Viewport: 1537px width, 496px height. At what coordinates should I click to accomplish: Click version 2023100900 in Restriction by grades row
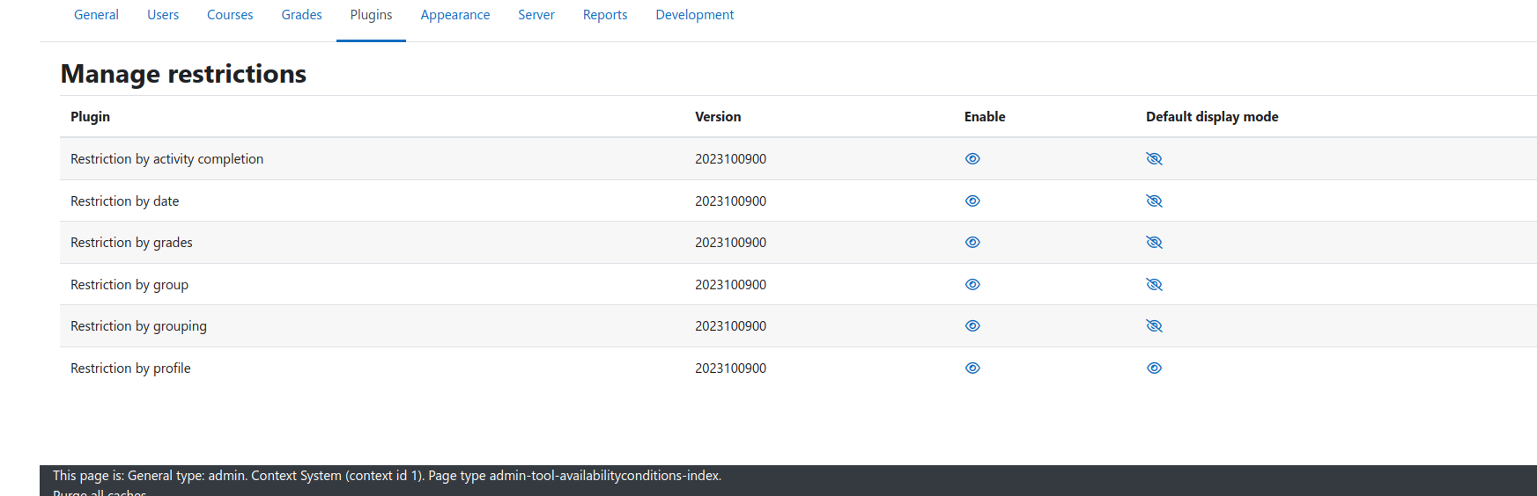click(x=730, y=243)
